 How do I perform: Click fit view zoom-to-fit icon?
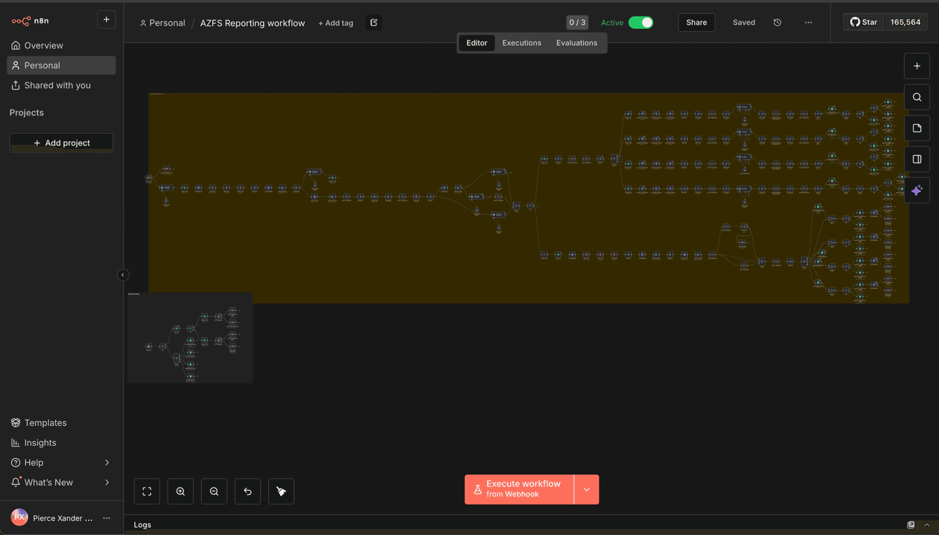tap(147, 492)
